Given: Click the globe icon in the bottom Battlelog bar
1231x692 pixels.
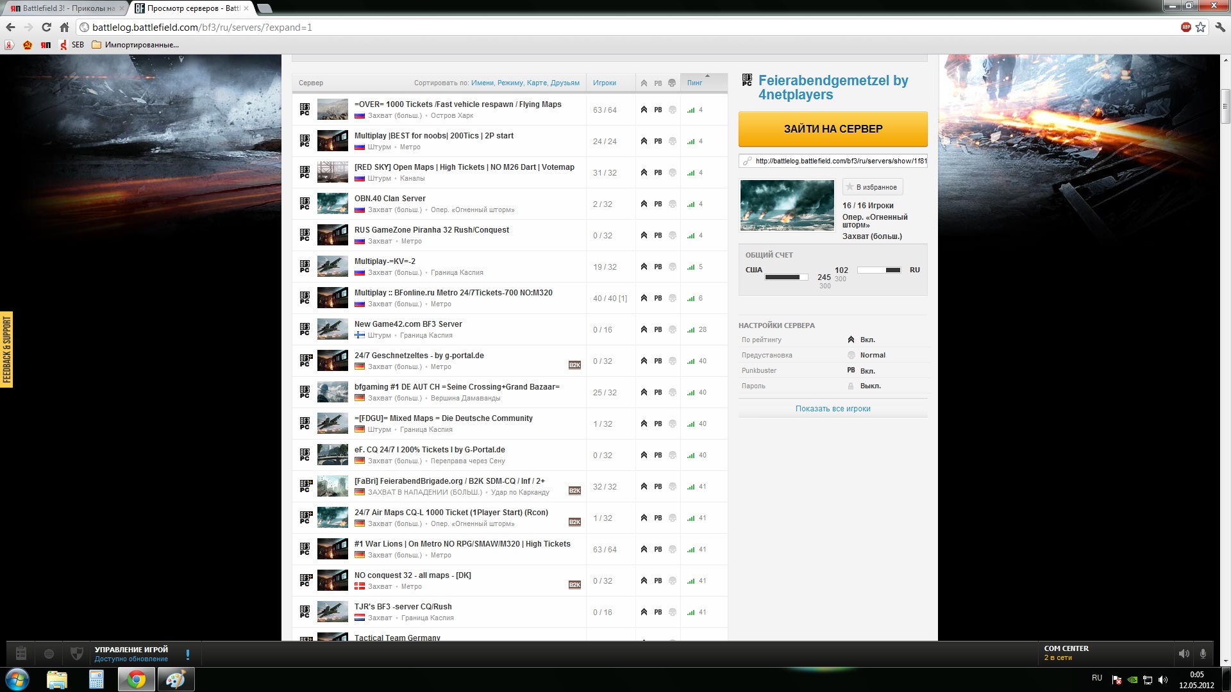Looking at the screenshot, I should [49, 654].
